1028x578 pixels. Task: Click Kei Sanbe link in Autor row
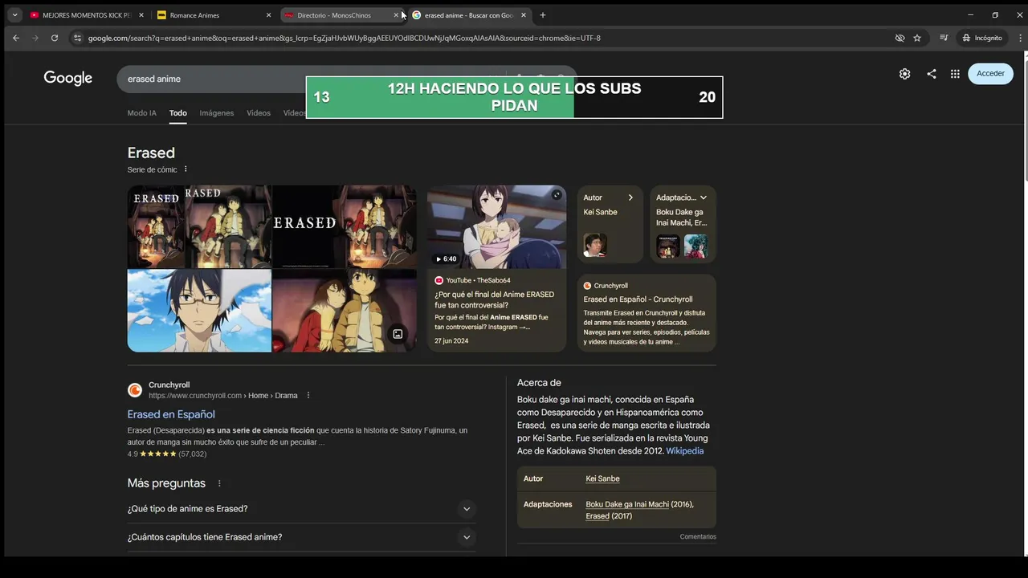click(x=602, y=478)
